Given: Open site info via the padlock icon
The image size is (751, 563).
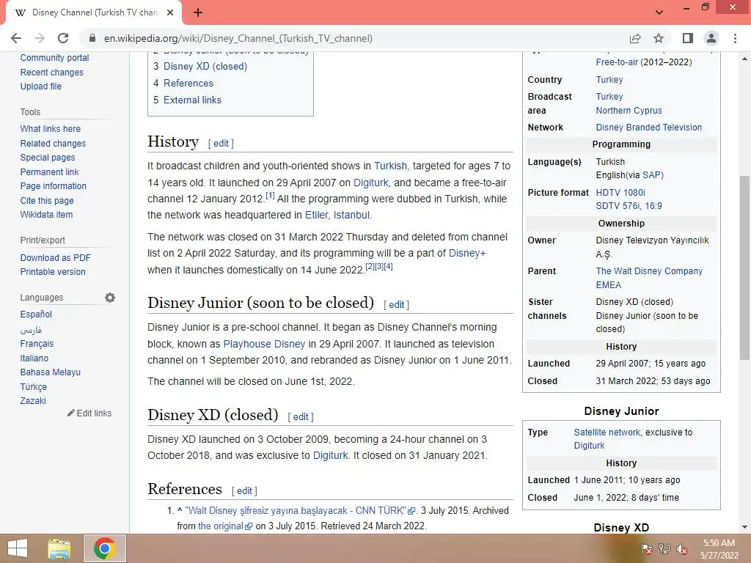Looking at the screenshot, I should 92,38.
